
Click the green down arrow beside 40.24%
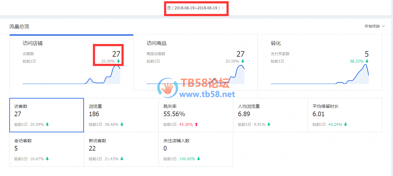[345, 125]
